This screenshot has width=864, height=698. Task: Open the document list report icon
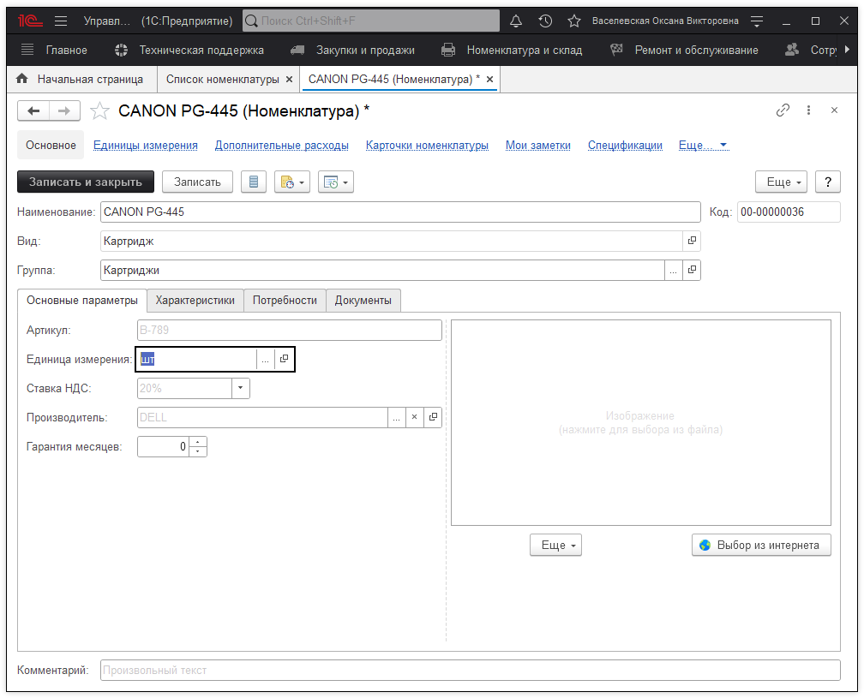coord(253,182)
